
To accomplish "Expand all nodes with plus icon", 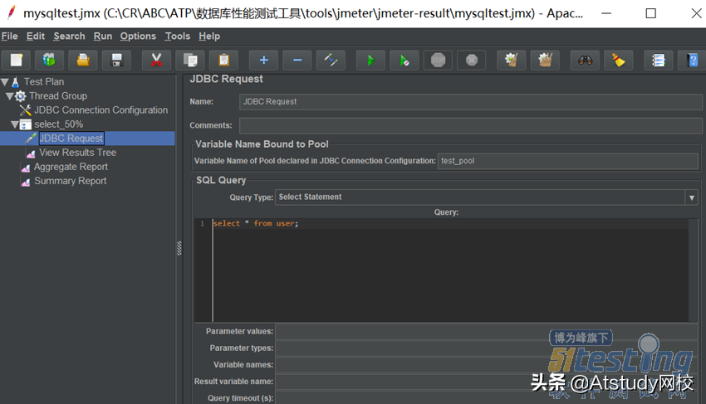I will click(264, 60).
